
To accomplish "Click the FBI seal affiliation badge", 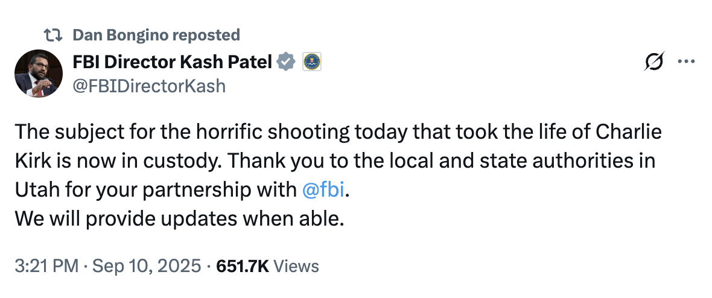I will coord(311,62).
